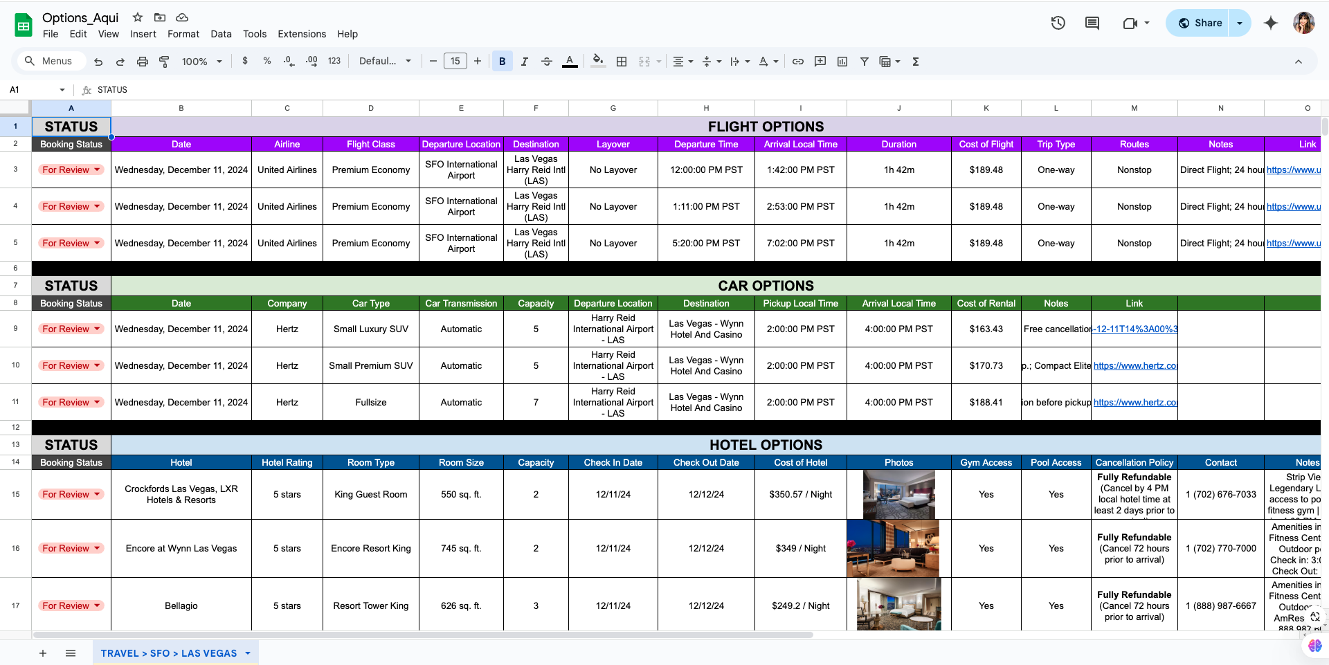Insert a comment from the toolbar
The height and width of the screenshot is (665, 1329).
click(820, 62)
